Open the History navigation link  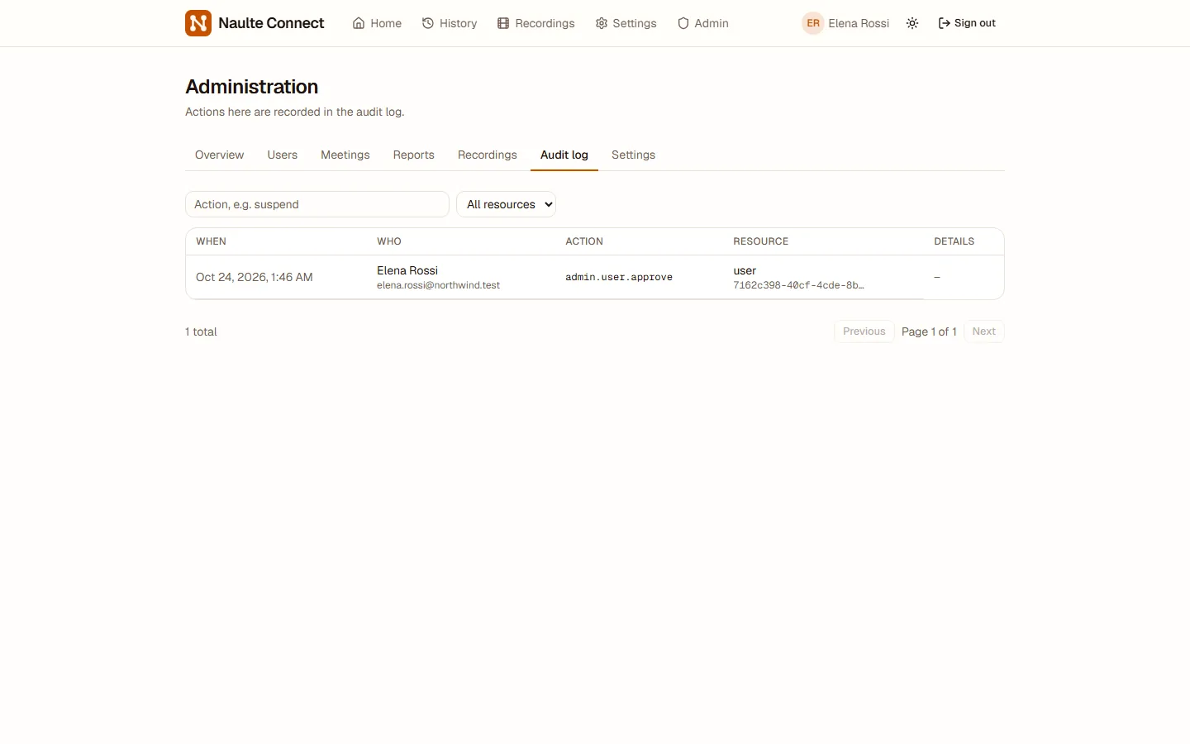(x=450, y=23)
